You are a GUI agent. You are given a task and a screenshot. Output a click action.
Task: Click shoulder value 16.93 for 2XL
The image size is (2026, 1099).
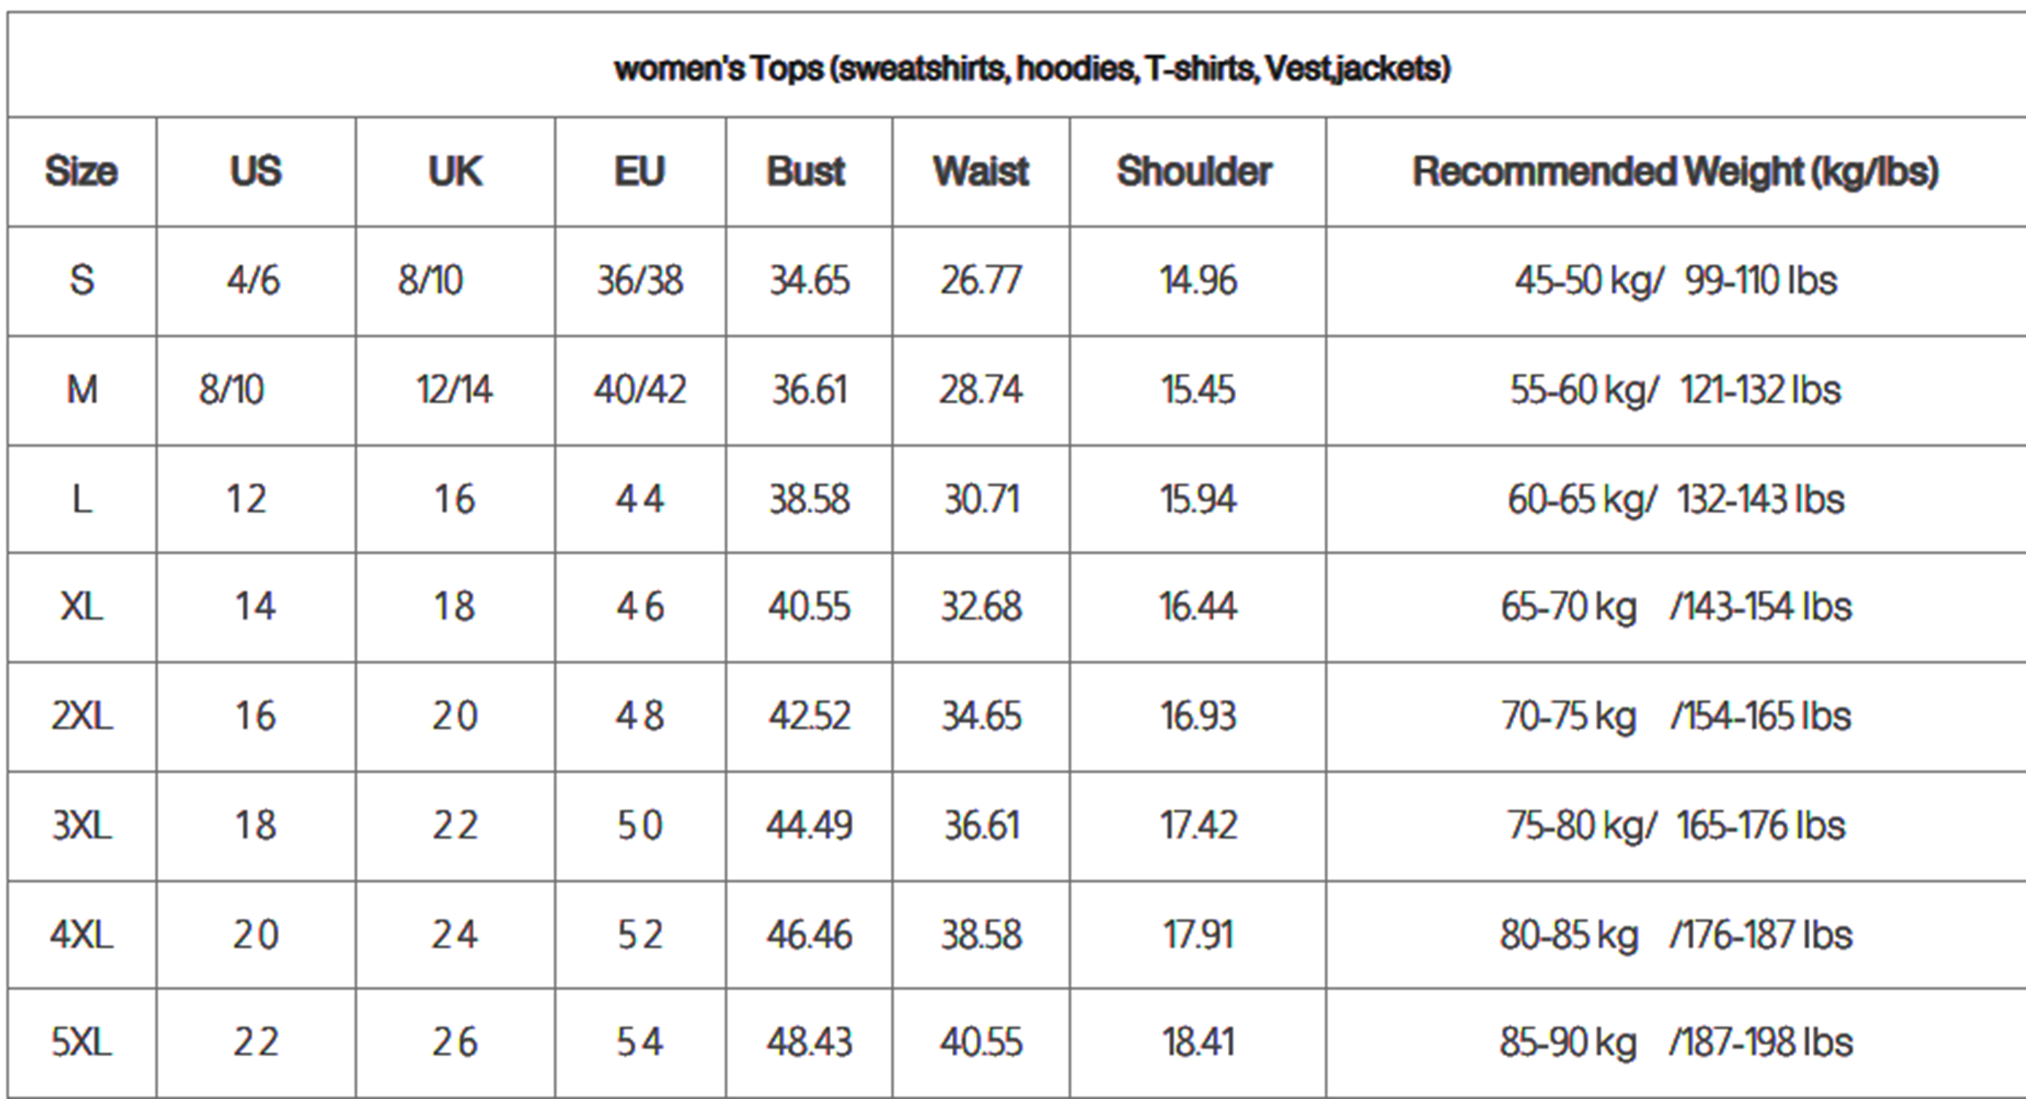tap(1198, 716)
